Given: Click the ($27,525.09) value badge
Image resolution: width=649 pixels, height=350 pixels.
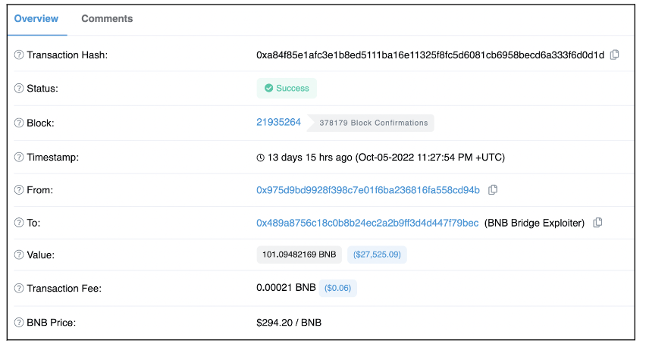Looking at the screenshot, I should coord(377,255).
